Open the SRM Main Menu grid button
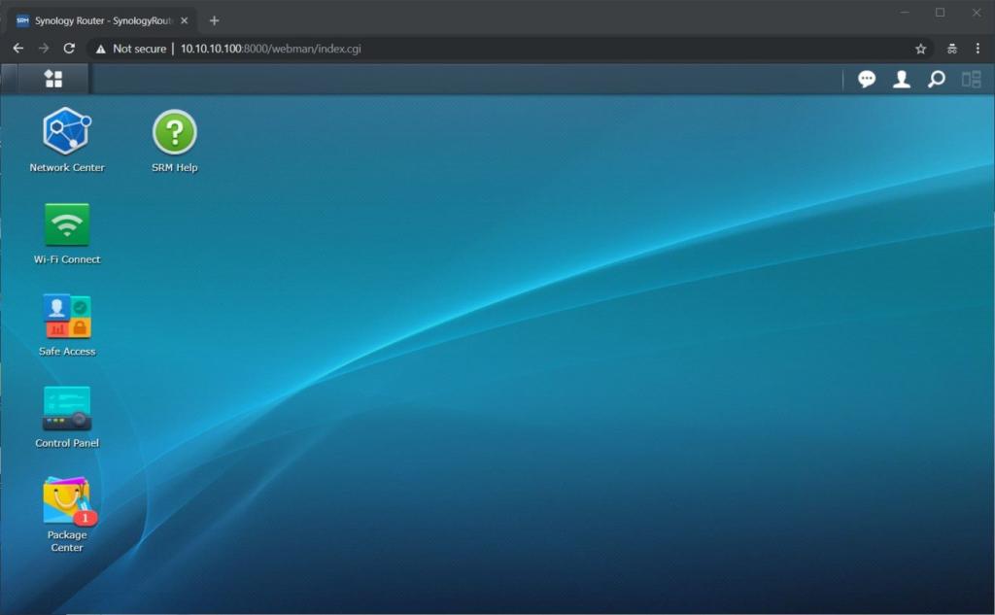The width and height of the screenshot is (995, 615). pos(53,79)
